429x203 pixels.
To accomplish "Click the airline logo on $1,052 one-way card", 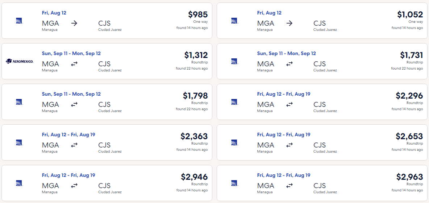I will pyautogui.click(x=234, y=21).
